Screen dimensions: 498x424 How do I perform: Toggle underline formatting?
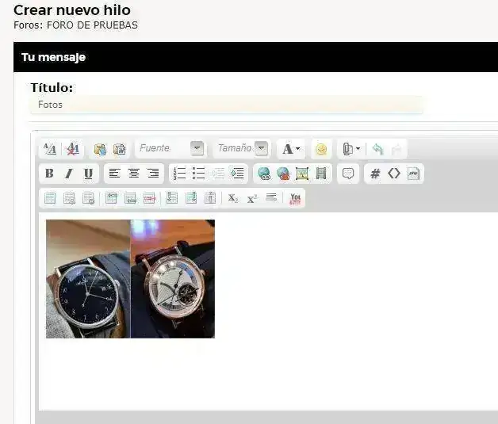[x=88, y=174]
